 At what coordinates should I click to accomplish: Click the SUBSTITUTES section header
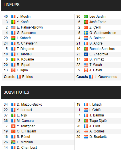point(16,92)
